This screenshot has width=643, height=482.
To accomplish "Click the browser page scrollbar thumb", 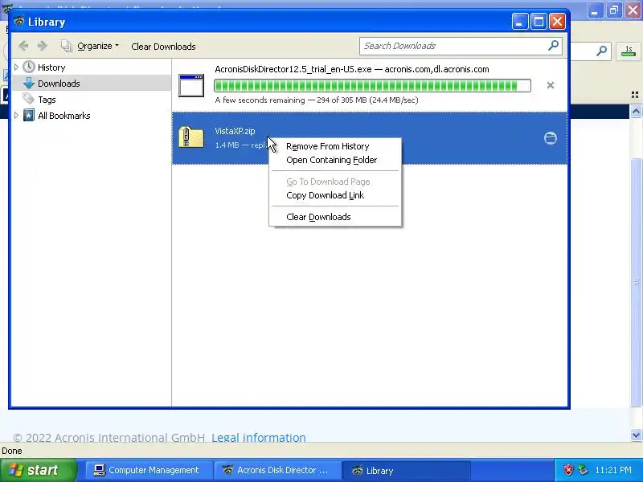I will tap(636, 281).
